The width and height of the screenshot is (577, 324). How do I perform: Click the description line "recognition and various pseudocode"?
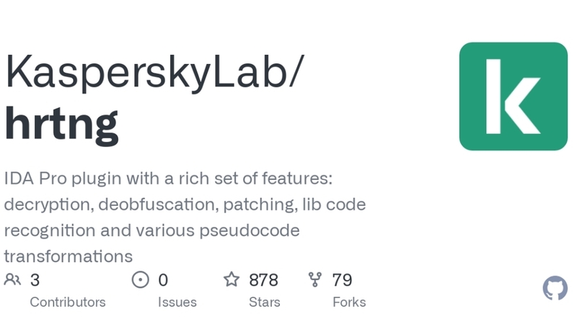click(151, 230)
